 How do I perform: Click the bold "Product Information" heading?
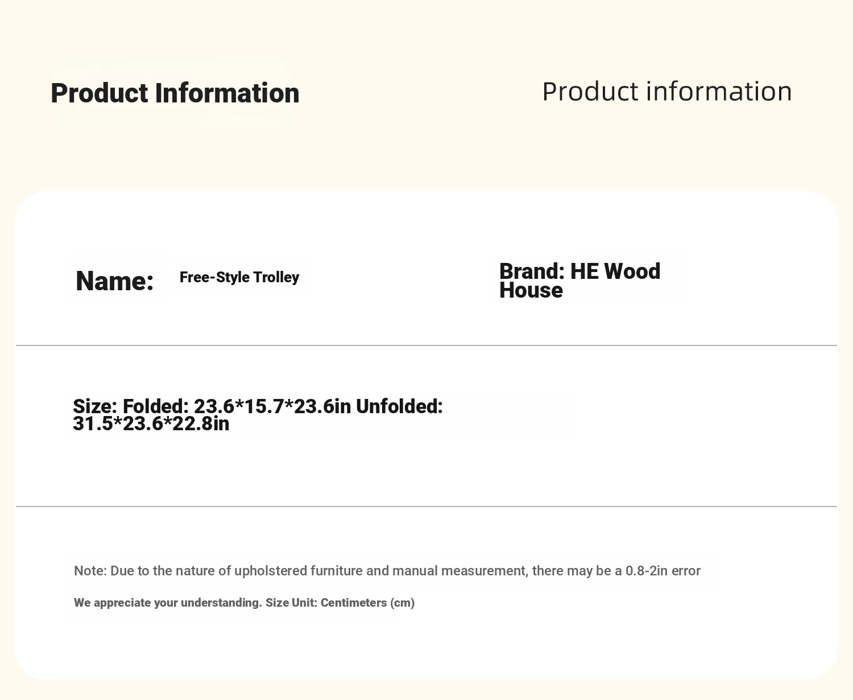(x=175, y=93)
